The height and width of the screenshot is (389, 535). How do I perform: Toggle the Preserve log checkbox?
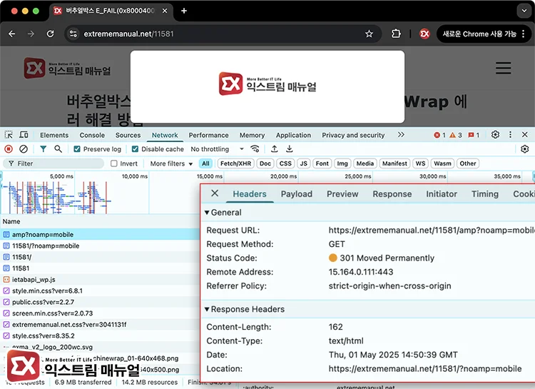click(x=77, y=149)
